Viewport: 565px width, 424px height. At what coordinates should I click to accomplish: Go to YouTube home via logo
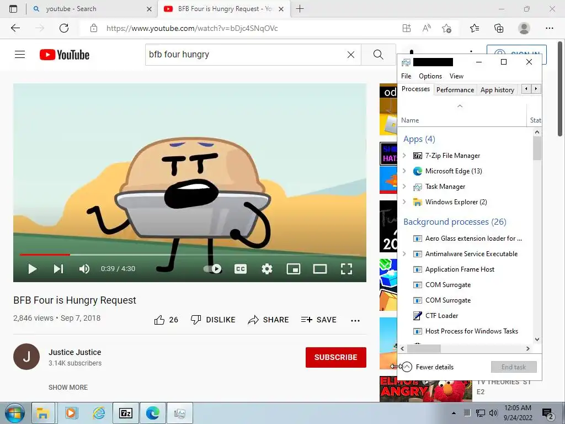[x=65, y=55]
